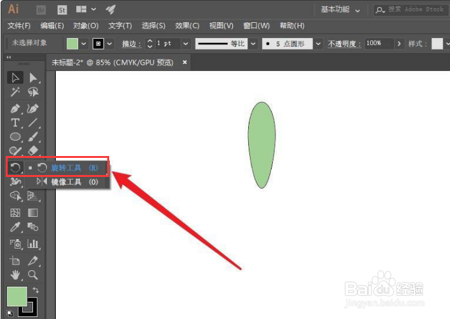Select the Artboard tool
Image resolution: width=450 pixels, height=319 pixels.
tap(15, 261)
